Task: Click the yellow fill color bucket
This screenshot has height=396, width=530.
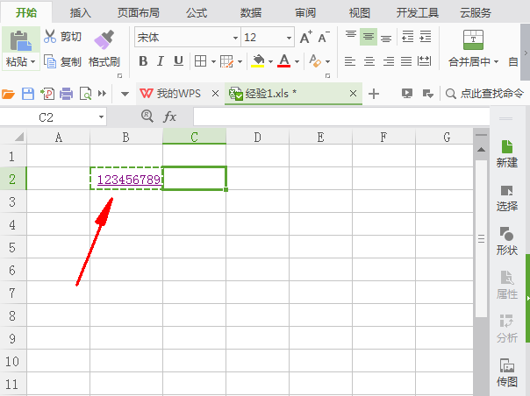Action: point(258,61)
